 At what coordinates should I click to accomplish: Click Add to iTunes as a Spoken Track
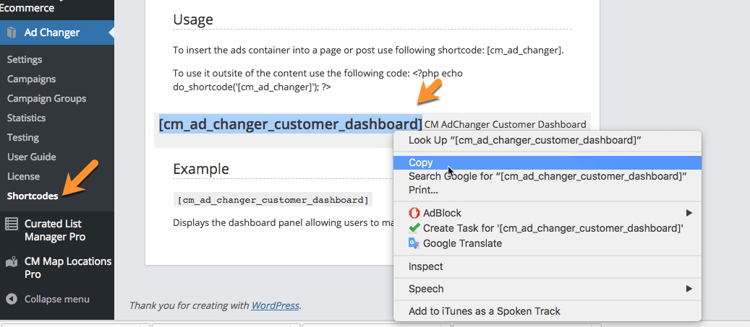point(485,311)
